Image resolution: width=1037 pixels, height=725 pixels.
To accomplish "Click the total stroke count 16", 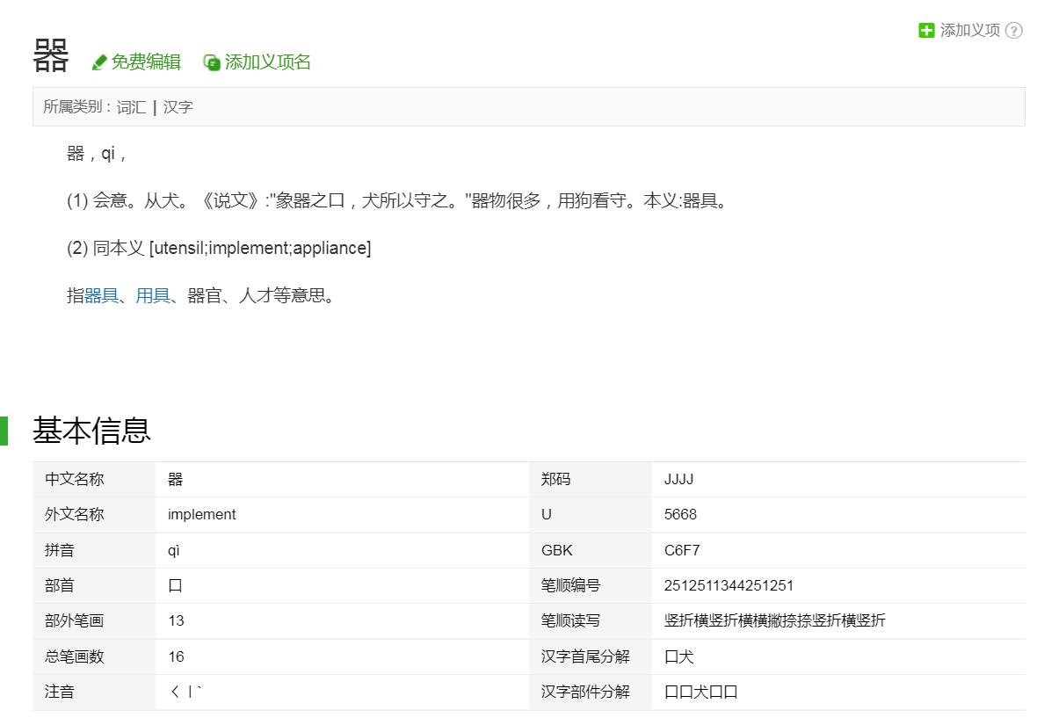I will [176, 657].
